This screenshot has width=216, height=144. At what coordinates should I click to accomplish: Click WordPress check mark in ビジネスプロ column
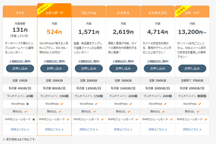165,104
